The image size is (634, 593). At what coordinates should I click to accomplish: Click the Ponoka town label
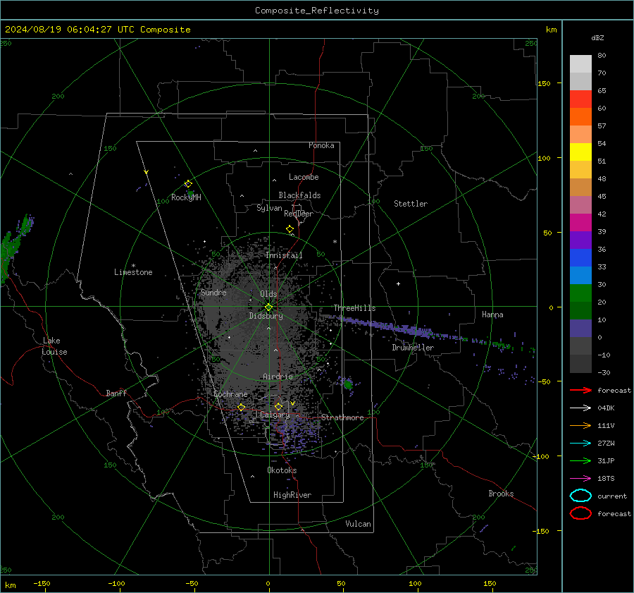tap(321, 146)
